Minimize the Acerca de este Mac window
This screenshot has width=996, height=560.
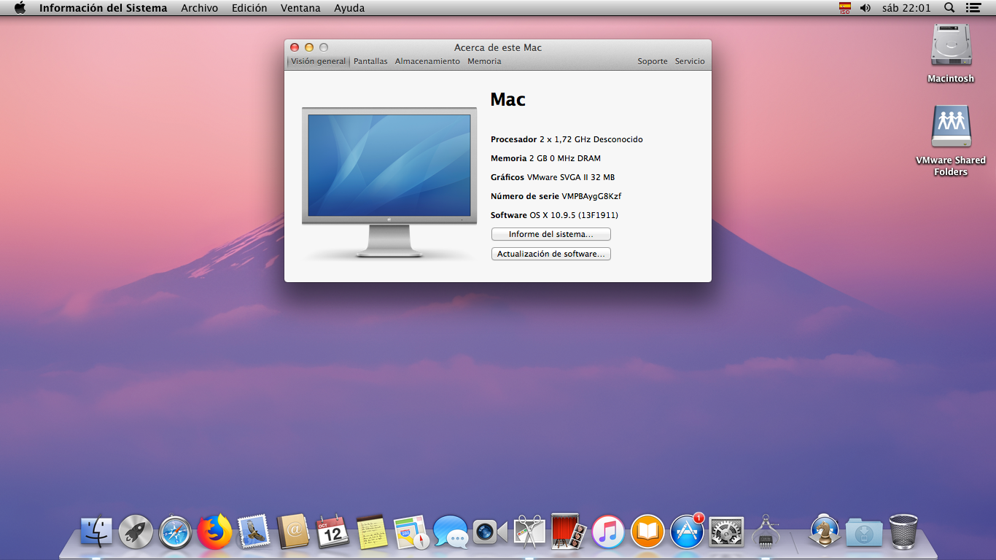[309, 47]
